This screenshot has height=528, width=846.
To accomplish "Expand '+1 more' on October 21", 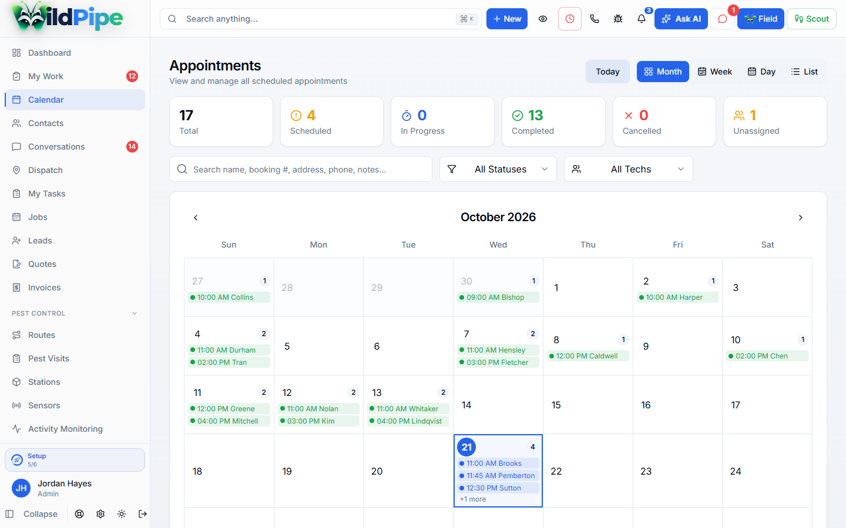I will point(473,499).
